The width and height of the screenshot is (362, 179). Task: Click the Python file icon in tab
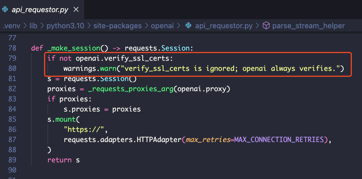pos(5,10)
